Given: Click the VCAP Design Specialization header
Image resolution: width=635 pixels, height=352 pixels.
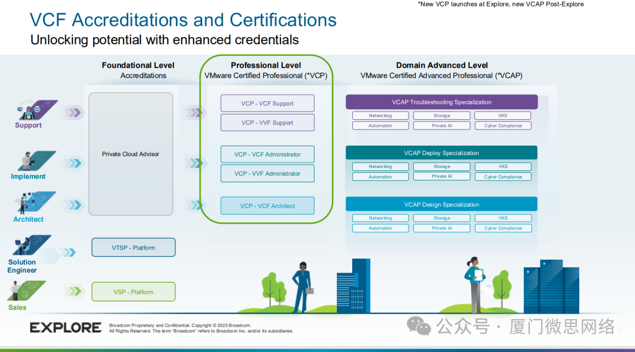Looking at the screenshot, I should (x=442, y=205).
